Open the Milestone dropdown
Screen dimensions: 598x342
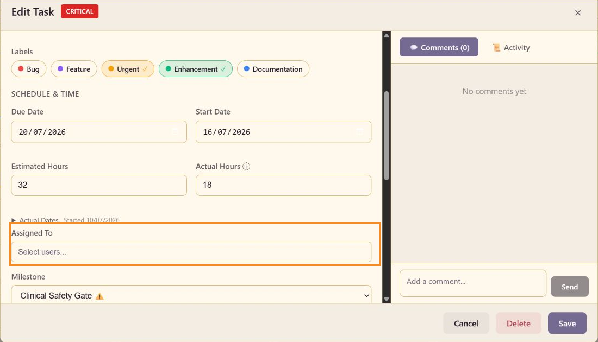[191, 295]
